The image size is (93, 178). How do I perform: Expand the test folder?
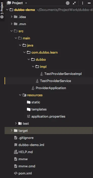coord(16,123)
